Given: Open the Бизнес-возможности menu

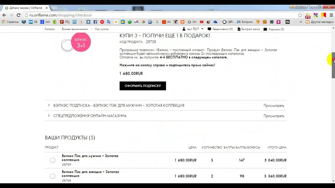Looking at the screenshot, I should click(x=75, y=29).
